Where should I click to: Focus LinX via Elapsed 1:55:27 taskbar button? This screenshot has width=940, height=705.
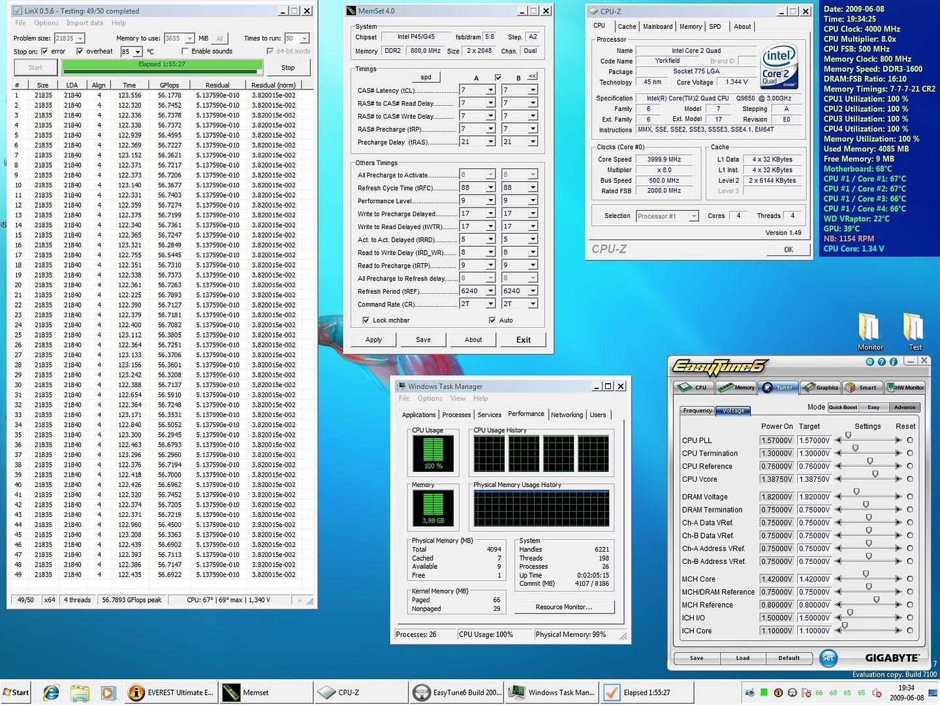click(646, 693)
